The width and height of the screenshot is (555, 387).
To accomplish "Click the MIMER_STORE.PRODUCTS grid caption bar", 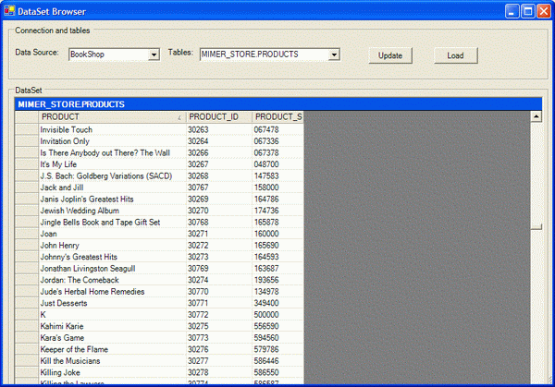I will coord(278,104).
